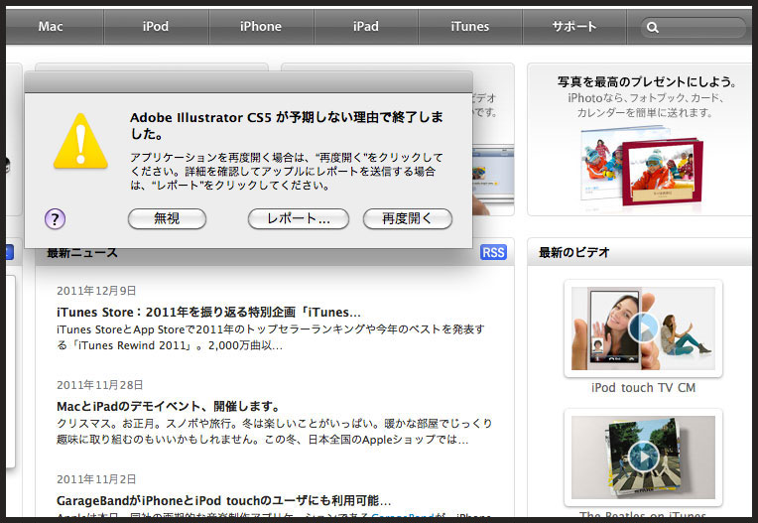Click 写真を最高のプレゼントにしよう heading
Viewport: 758px width, 523px height.
coord(646,81)
